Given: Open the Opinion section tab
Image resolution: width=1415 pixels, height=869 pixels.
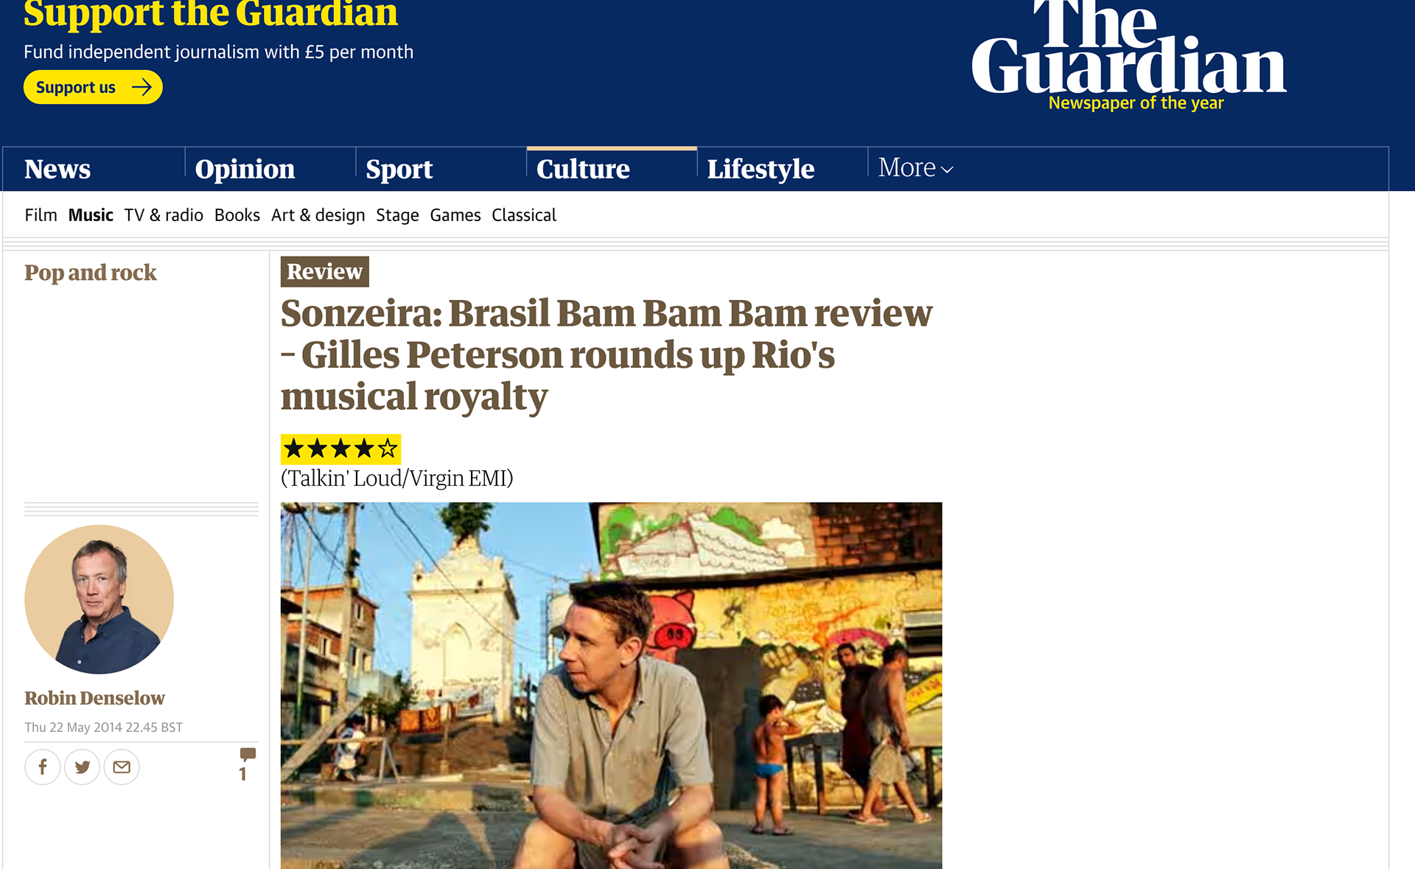Looking at the screenshot, I should 245,169.
